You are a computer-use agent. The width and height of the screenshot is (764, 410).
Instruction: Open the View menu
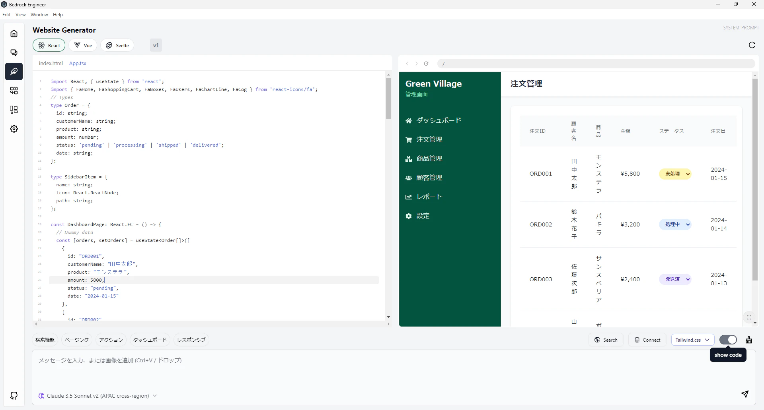click(x=20, y=15)
